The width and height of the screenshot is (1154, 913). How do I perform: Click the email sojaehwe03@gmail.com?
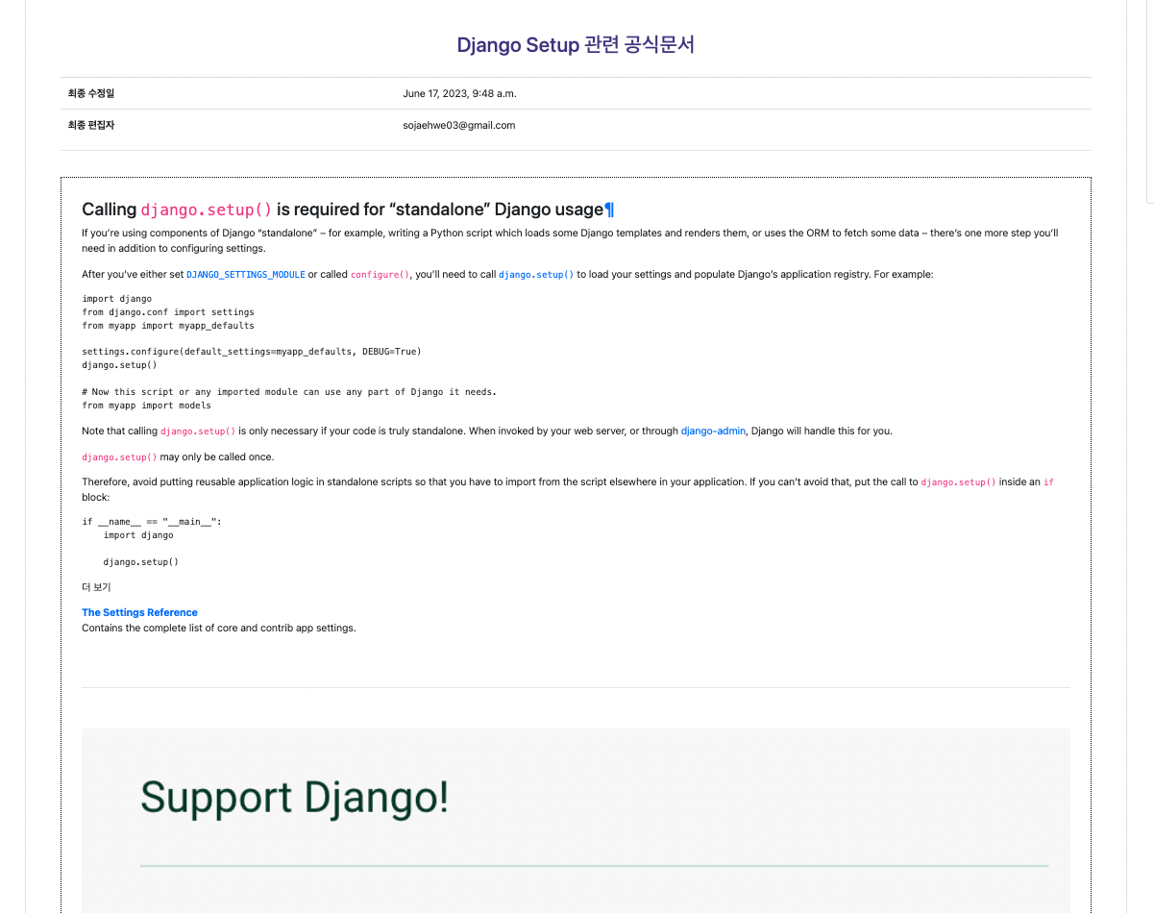tap(459, 125)
